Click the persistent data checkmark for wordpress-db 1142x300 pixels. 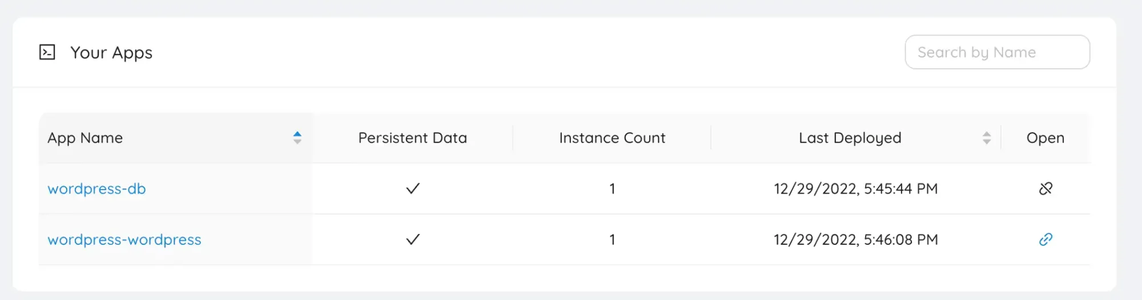click(413, 188)
